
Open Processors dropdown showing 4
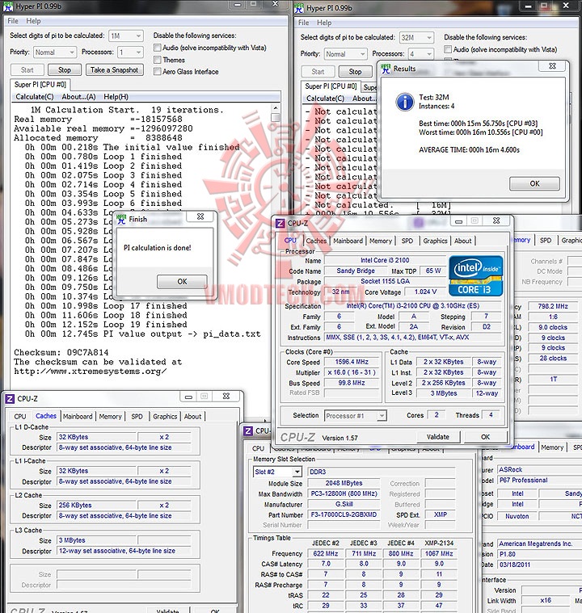click(421, 53)
